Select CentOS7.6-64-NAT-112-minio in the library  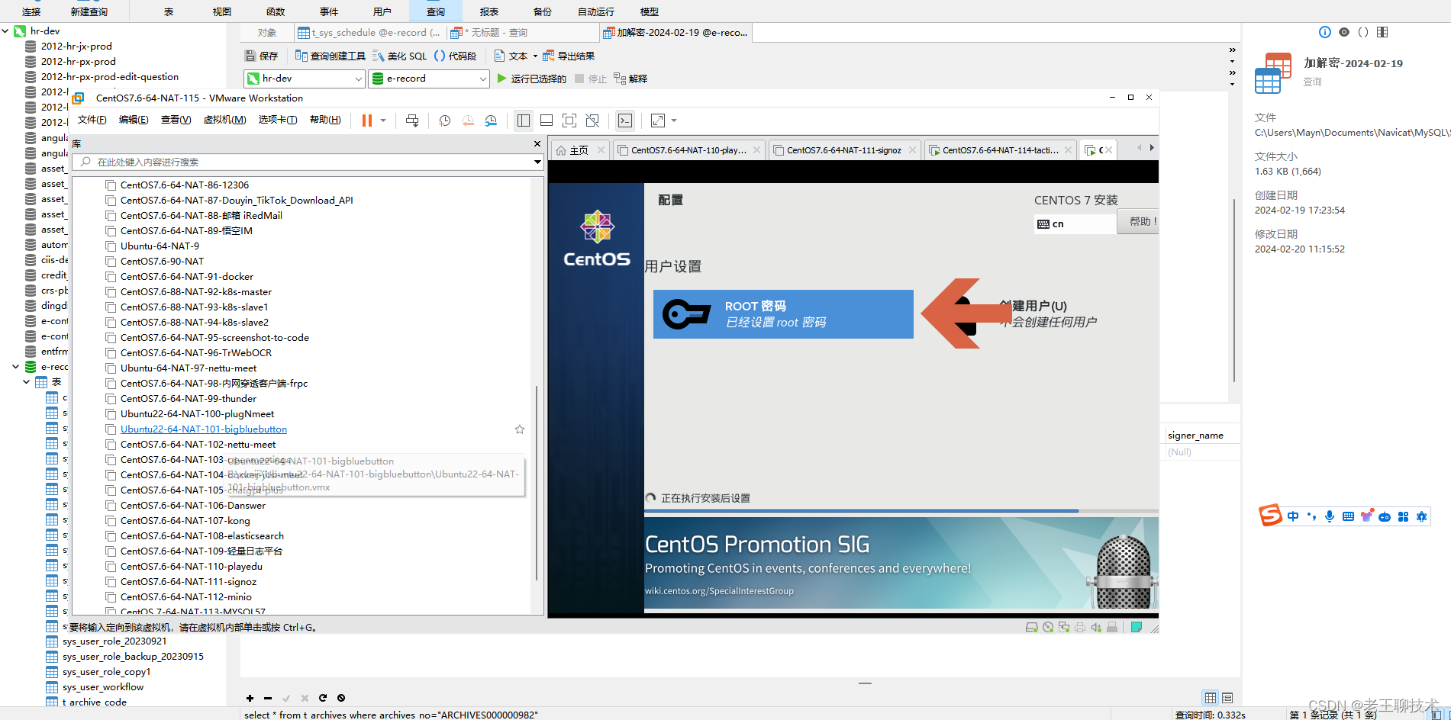pyautogui.click(x=185, y=597)
